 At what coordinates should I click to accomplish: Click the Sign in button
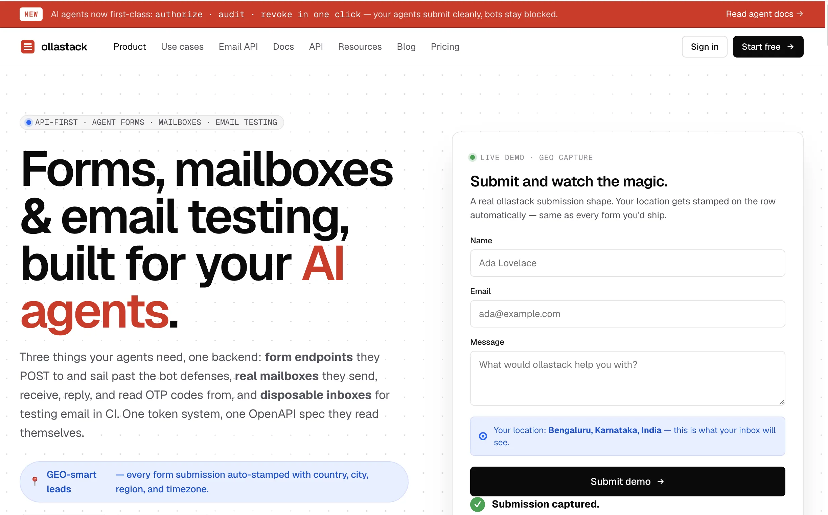[704, 47]
